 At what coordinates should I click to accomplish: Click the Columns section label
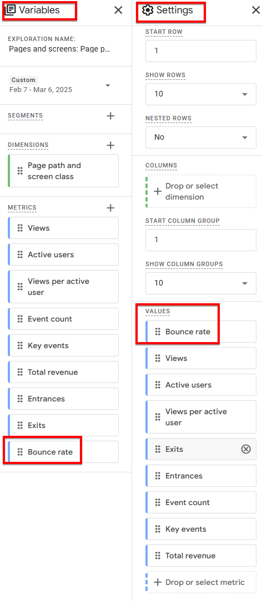[x=161, y=166]
